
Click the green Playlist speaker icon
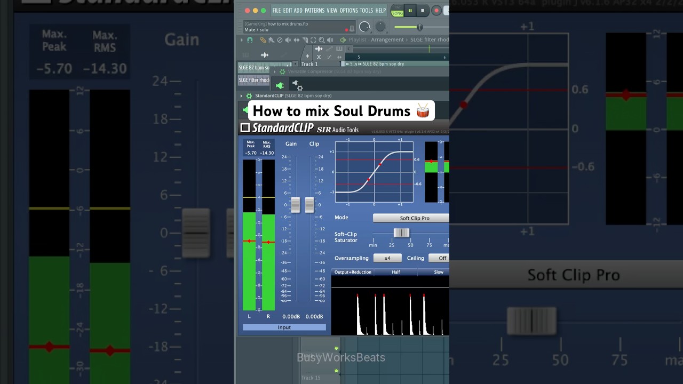pos(343,40)
